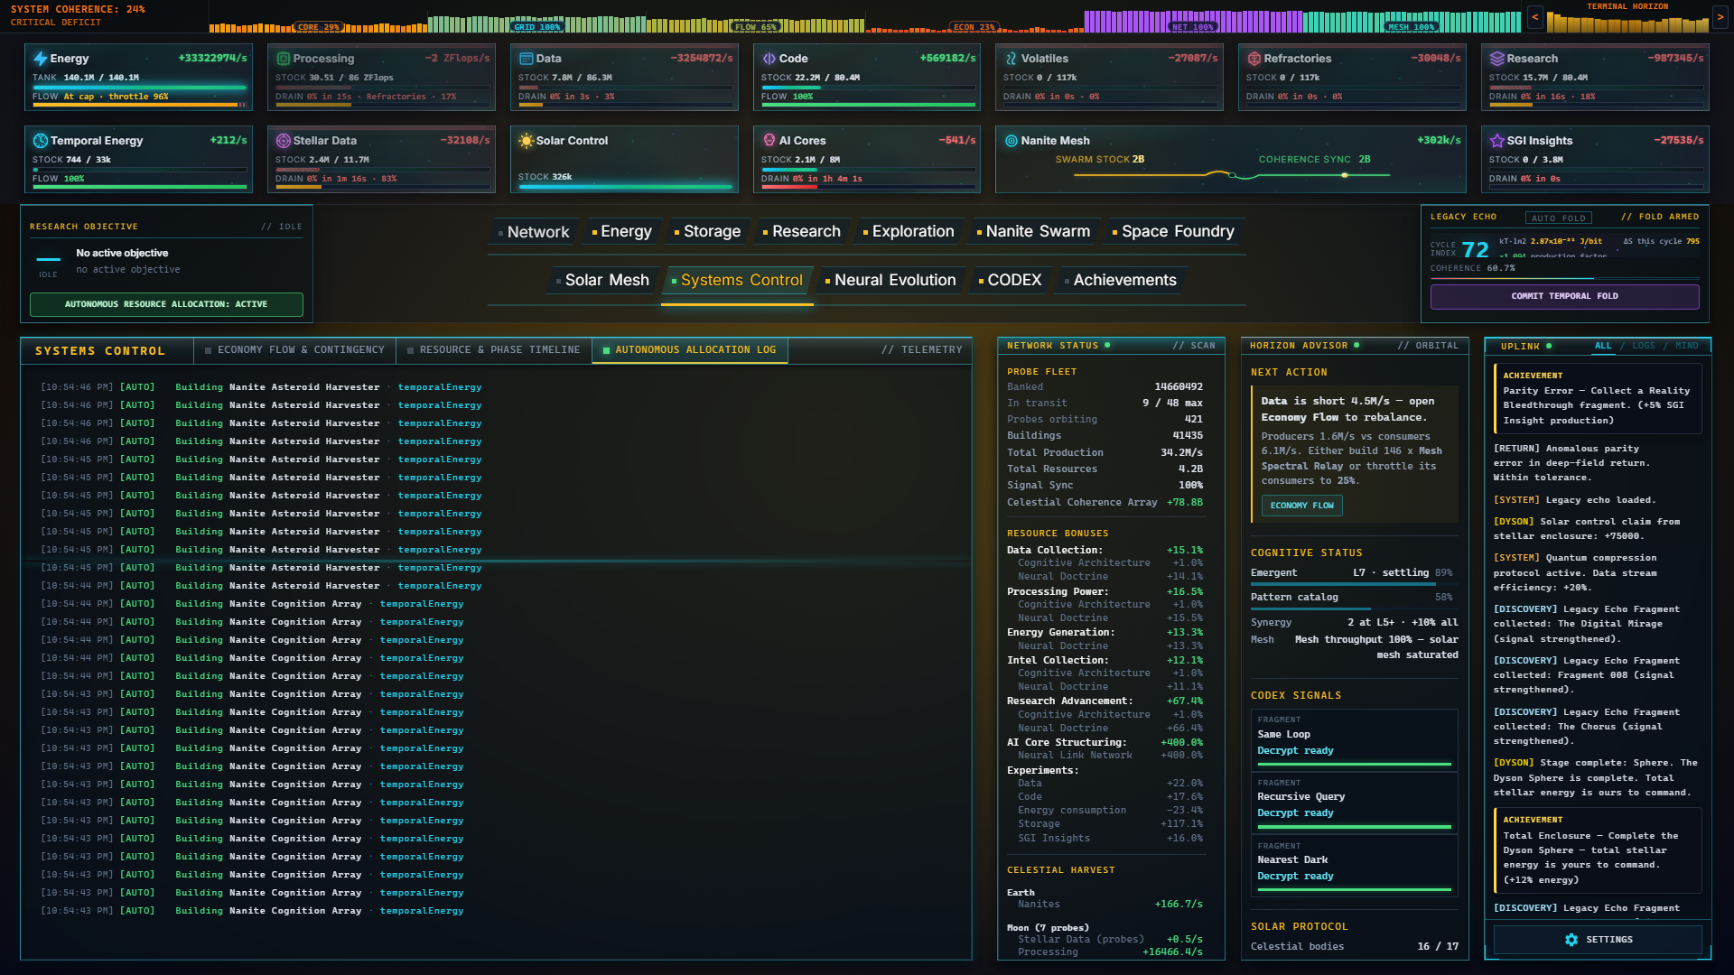This screenshot has width=1734, height=975.
Task: Open the Neural Evolution tab
Action: (890, 281)
